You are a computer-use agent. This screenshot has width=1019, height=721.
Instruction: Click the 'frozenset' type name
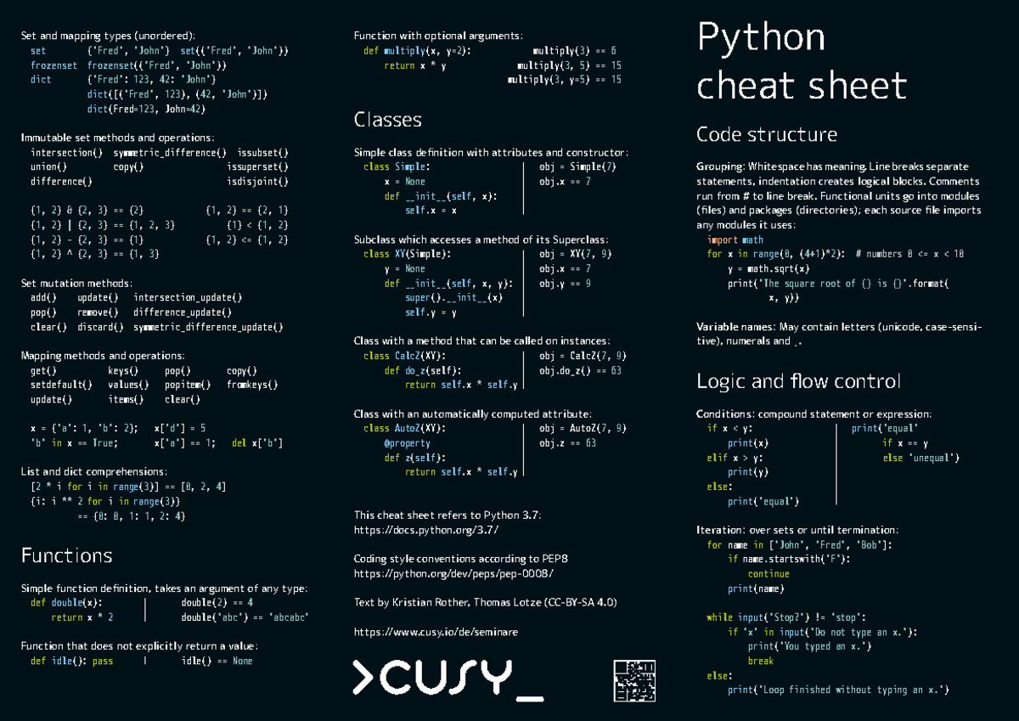tap(53, 65)
